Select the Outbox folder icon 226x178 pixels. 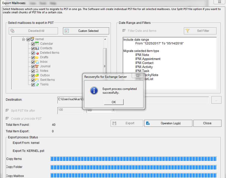point(37,75)
